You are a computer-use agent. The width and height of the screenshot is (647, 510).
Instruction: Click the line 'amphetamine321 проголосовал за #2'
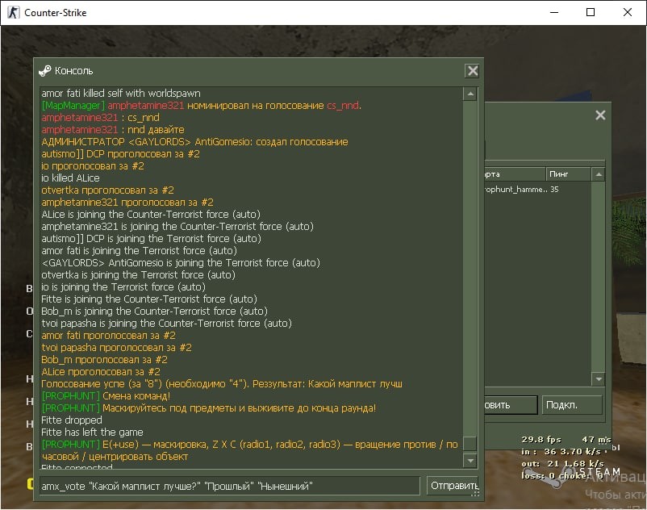coord(127,203)
